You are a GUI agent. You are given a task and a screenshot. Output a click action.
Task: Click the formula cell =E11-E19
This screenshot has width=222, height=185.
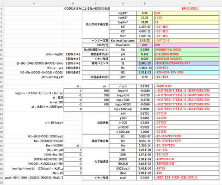187,77
